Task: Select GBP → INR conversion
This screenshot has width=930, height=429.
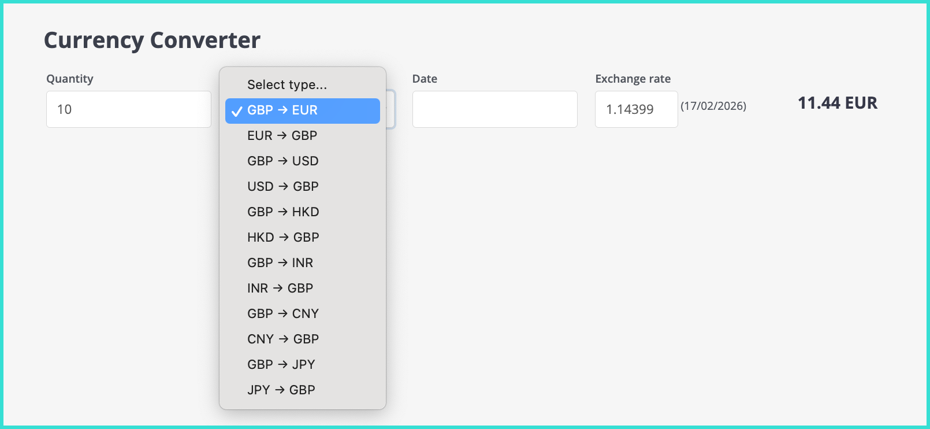Action: pyautogui.click(x=280, y=263)
